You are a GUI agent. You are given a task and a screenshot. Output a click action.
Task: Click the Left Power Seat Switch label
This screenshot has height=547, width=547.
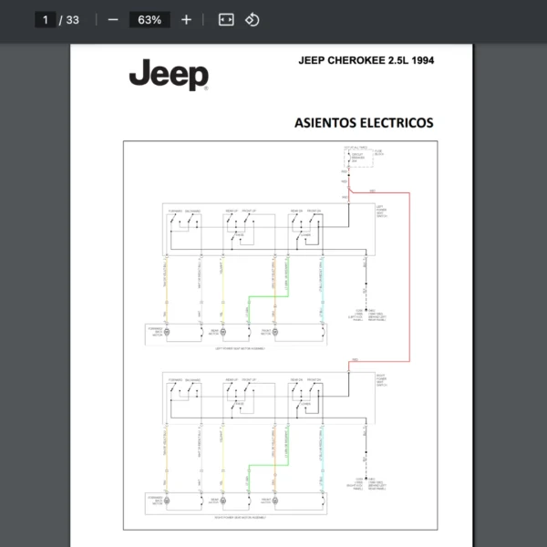point(382,212)
